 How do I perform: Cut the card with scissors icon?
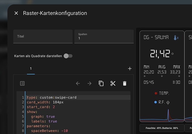[113, 84]
